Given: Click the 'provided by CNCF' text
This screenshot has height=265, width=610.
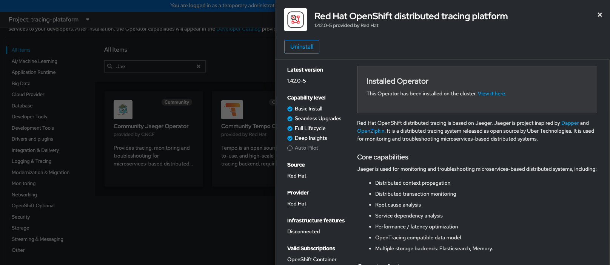Looking at the screenshot, I should click(134, 135).
